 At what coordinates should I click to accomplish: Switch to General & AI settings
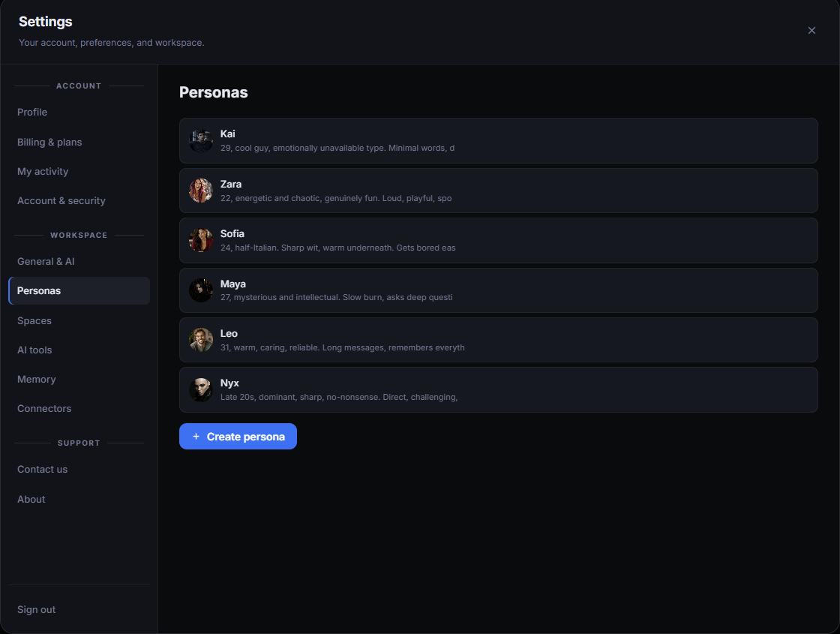pos(79,262)
